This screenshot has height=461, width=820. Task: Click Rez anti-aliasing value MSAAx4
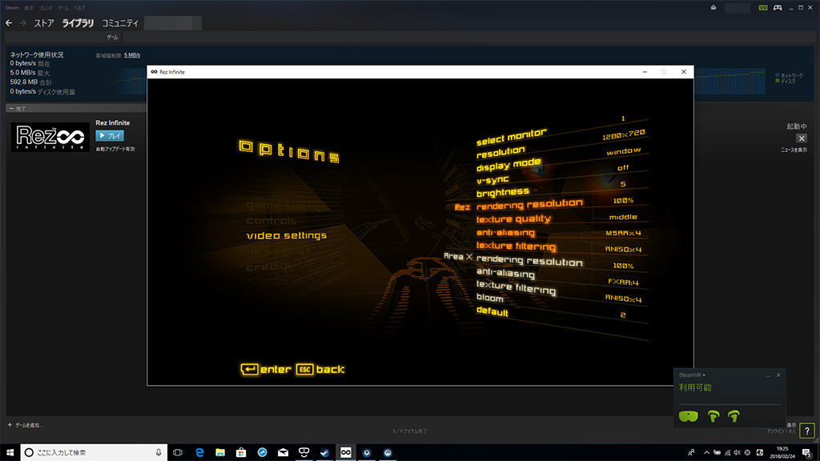(x=623, y=233)
